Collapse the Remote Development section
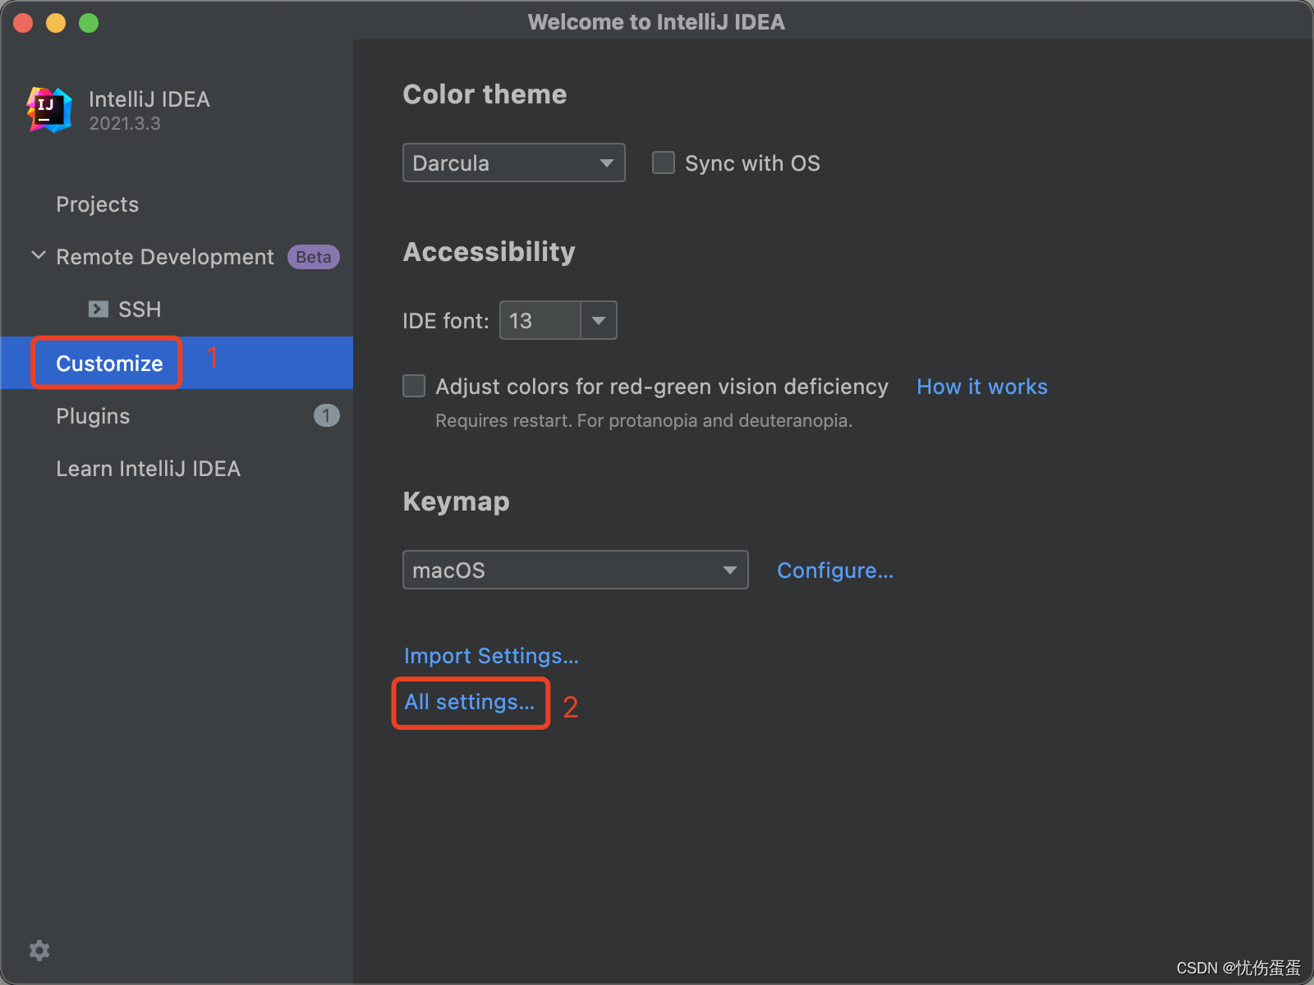The image size is (1314, 985). tap(38, 256)
